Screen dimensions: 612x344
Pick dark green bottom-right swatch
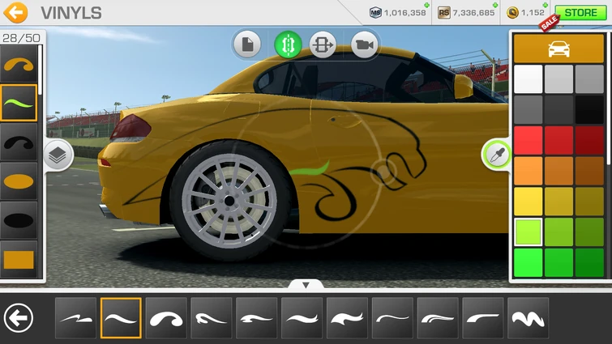tap(589, 262)
